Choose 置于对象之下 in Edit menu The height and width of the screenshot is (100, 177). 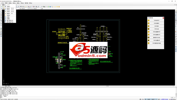tap(10, 22)
